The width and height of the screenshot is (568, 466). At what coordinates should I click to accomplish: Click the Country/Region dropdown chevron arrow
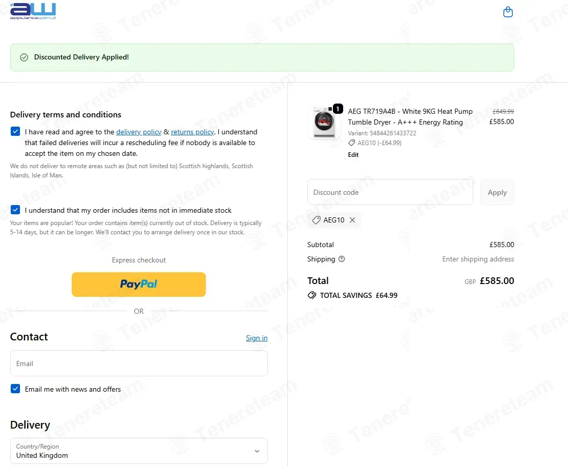coord(257,451)
